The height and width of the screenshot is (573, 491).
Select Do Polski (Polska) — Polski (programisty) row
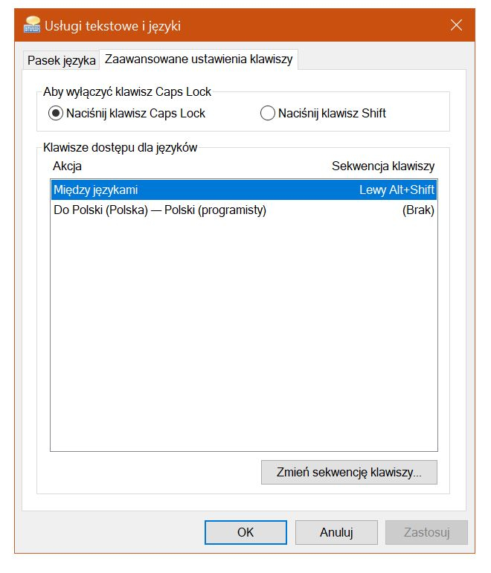point(160,210)
